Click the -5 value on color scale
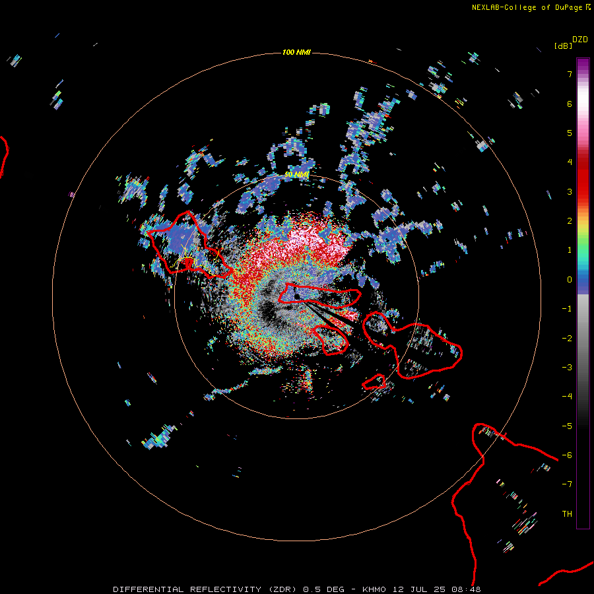 tap(567, 426)
